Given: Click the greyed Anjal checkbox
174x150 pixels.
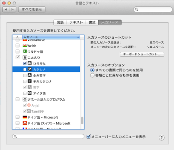Looking at the screenshot, I should click(x=25, y=105).
